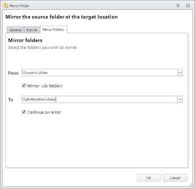Click the Cancel button
The height and width of the screenshot is (189, 195).
coord(175,178)
